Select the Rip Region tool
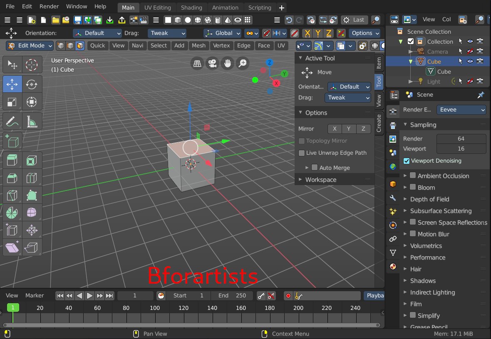This screenshot has height=339, width=491. tap(32, 248)
